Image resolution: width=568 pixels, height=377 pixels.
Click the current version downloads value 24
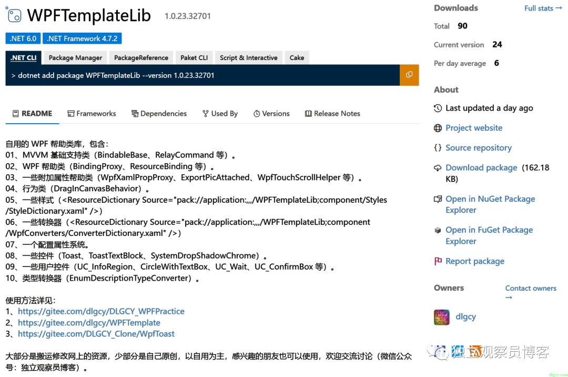497,45
